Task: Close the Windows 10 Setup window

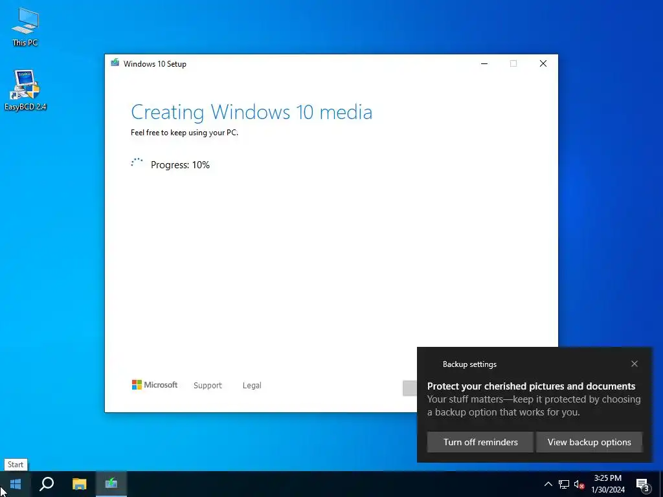Action: tap(543, 63)
